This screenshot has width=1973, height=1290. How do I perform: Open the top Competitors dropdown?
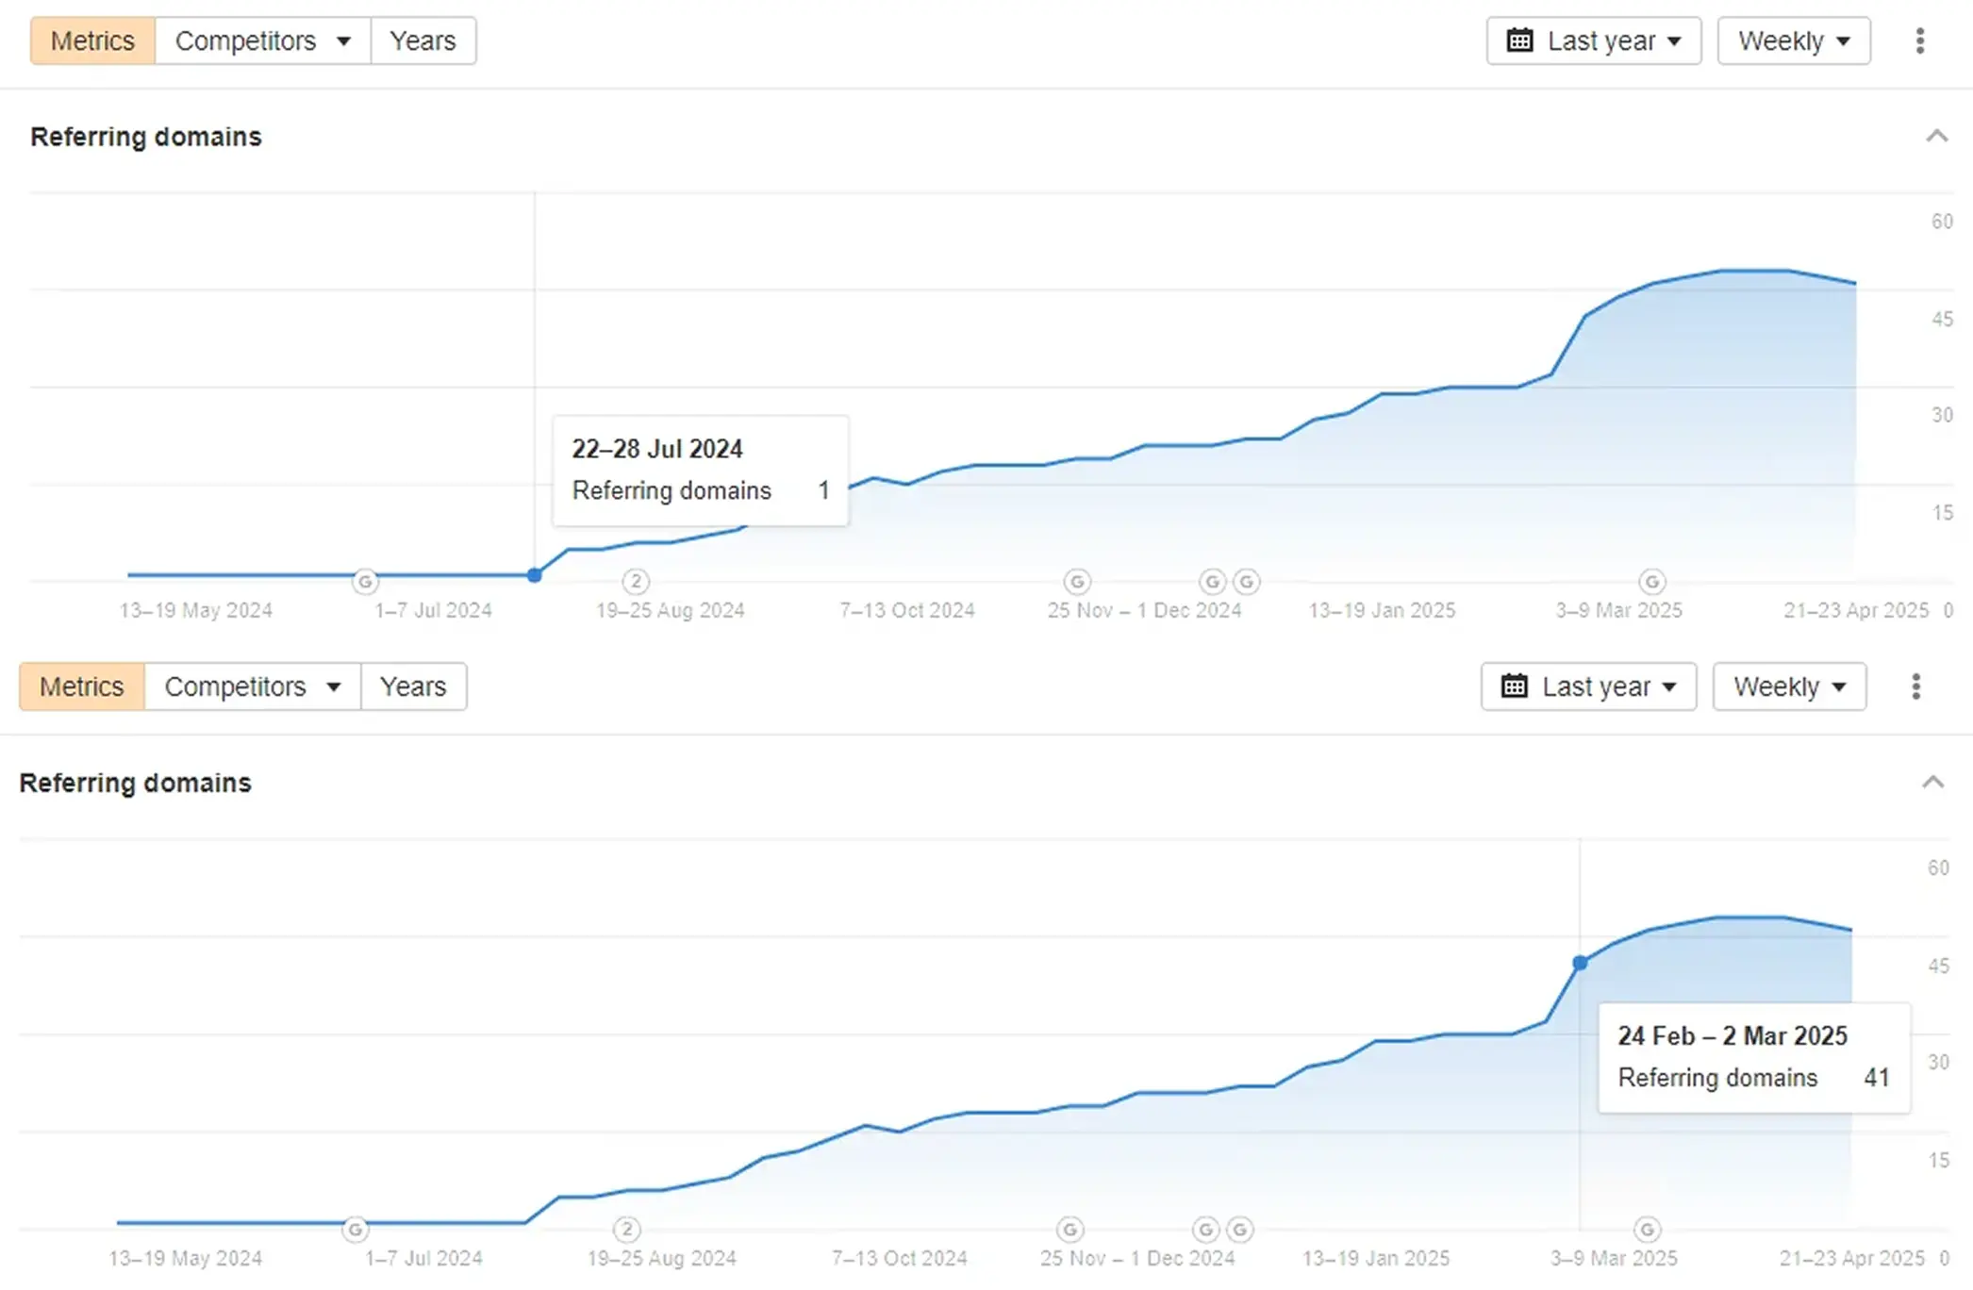click(263, 41)
